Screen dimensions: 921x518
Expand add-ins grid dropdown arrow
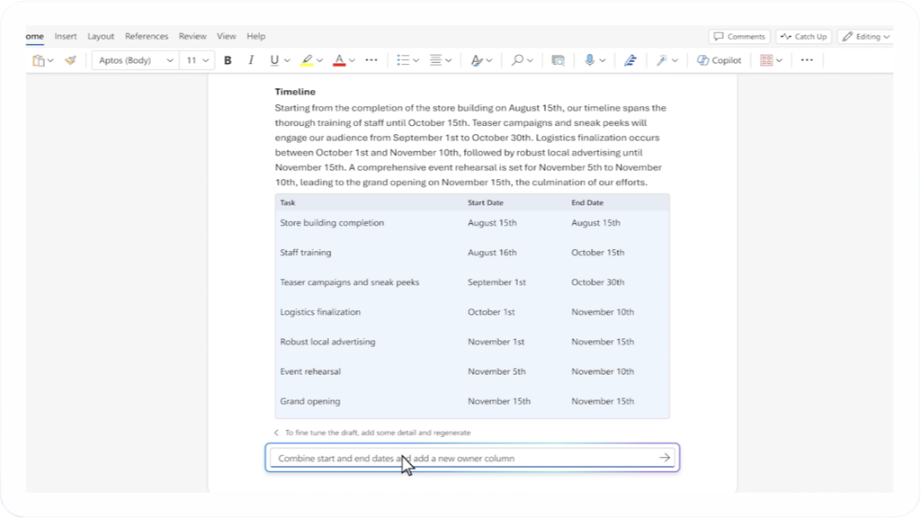pyautogui.click(x=780, y=60)
